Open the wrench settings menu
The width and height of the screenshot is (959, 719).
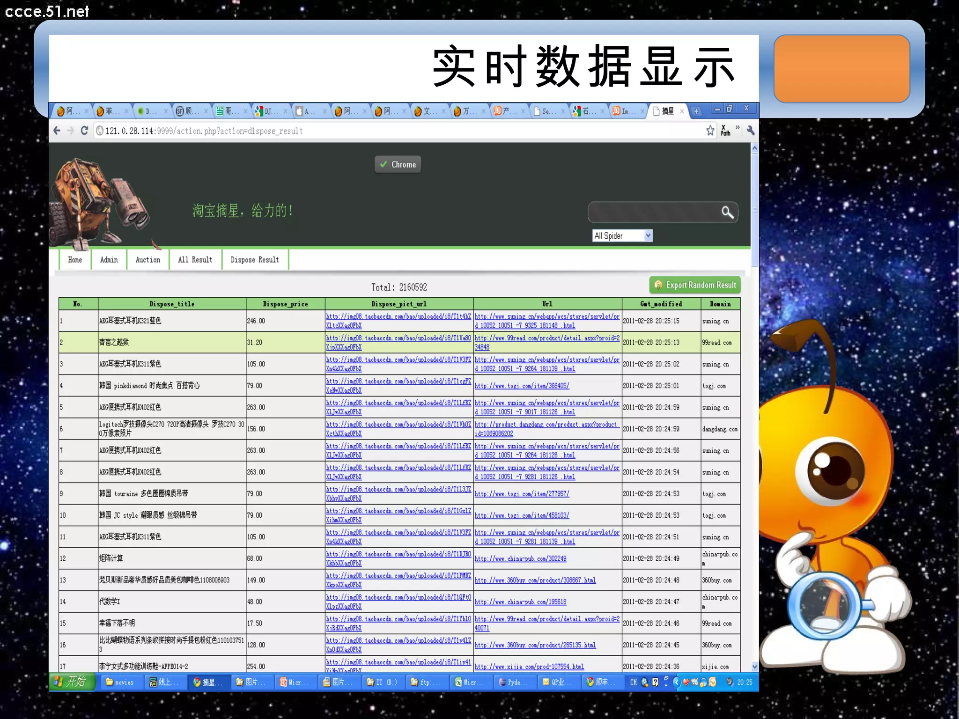pyautogui.click(x=751, y=131)
